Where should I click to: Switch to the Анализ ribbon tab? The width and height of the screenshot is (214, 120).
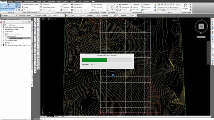click(x=39, y=1)
